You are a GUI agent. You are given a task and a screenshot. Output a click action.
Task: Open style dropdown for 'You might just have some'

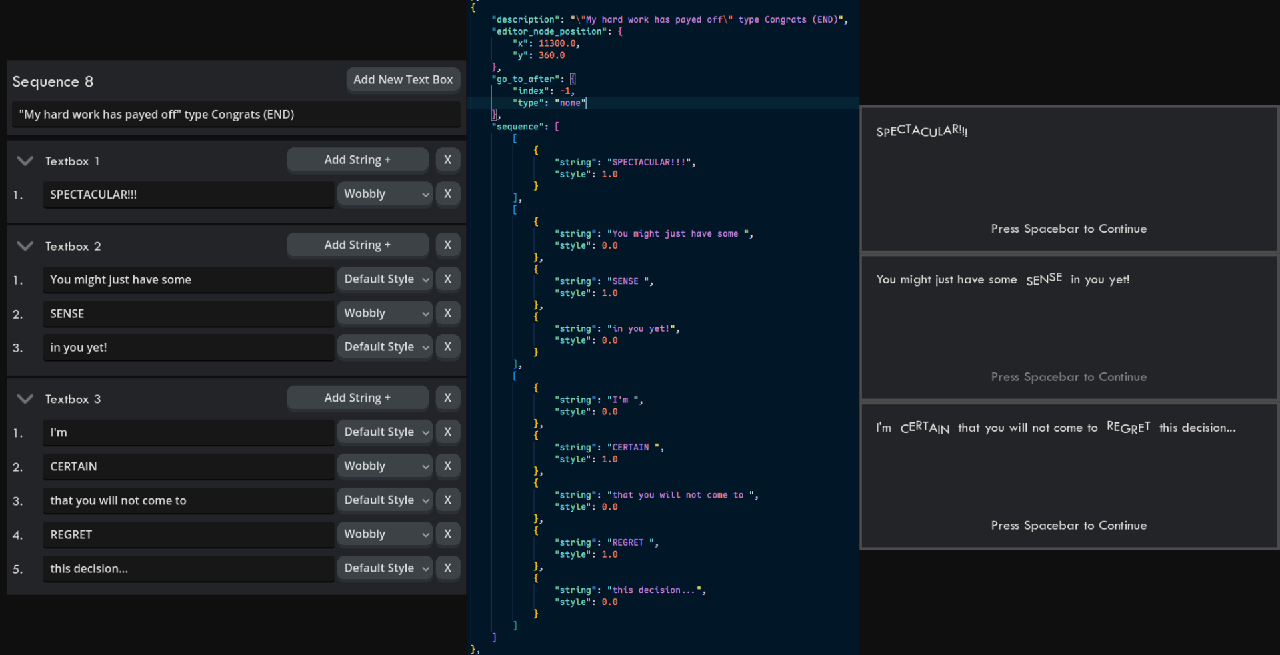pyautogui.click(x=385, y=279)
